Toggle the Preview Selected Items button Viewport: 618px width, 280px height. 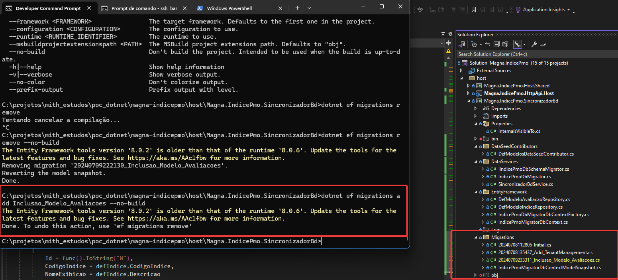click(543, 44)
